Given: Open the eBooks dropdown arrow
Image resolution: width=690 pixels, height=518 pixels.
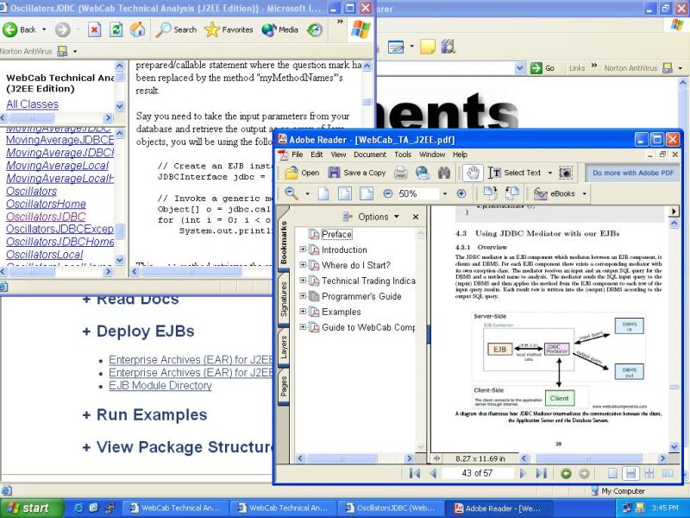Looking at the screenshot, I should point(585,193).
